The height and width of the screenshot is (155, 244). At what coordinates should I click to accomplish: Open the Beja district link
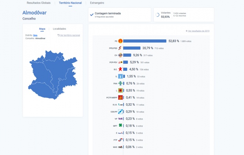[x=35, y=35]
